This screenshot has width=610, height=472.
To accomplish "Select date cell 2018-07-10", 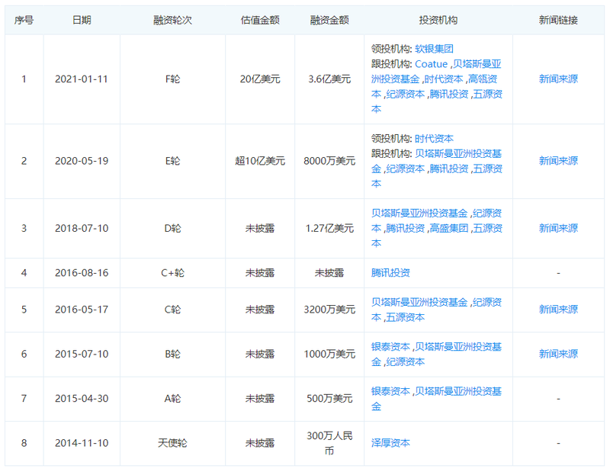I will pyautogui.click(x=82, y=229).
